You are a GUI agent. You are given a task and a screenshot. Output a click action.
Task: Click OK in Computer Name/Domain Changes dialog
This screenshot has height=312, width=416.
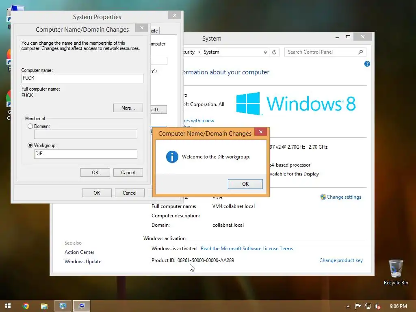pyautogui.click(x=95, y=172)
